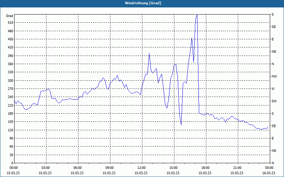Image resolution: width=284 pixels, height=177 pixels.
Task: Pick the 180 degree axis label
Action: click(11, 113)
